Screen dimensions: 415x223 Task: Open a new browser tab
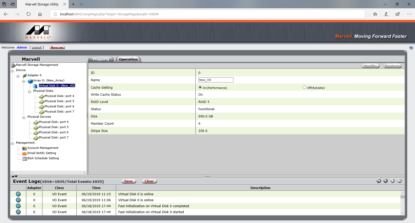pyautogui.click(x=73, y=4)
